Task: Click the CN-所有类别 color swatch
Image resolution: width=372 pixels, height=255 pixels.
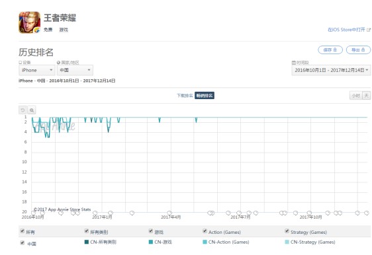Action: point(87,242)
